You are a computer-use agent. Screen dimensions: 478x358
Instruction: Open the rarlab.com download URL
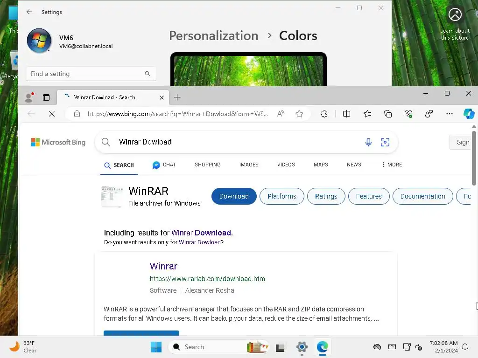[207, 279]
